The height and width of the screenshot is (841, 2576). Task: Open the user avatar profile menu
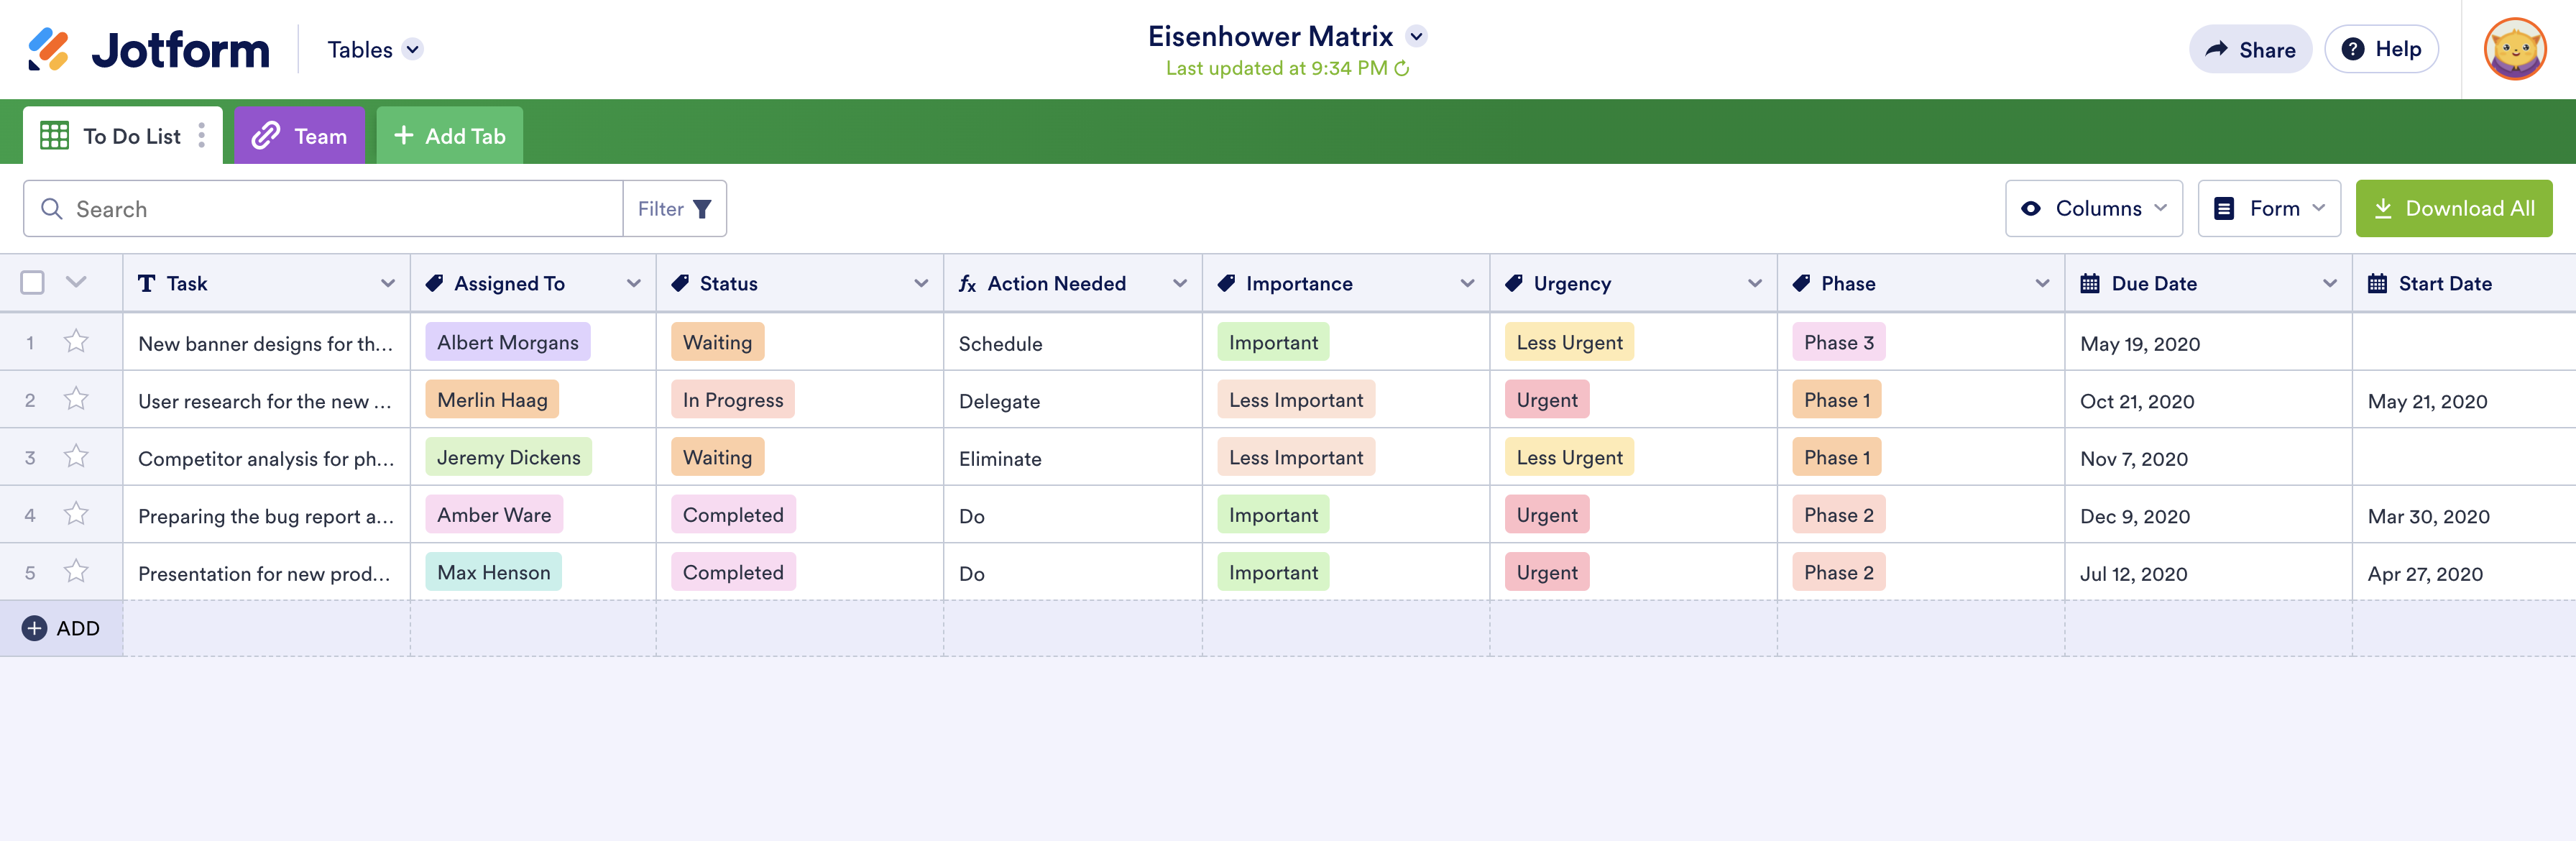2514,49
